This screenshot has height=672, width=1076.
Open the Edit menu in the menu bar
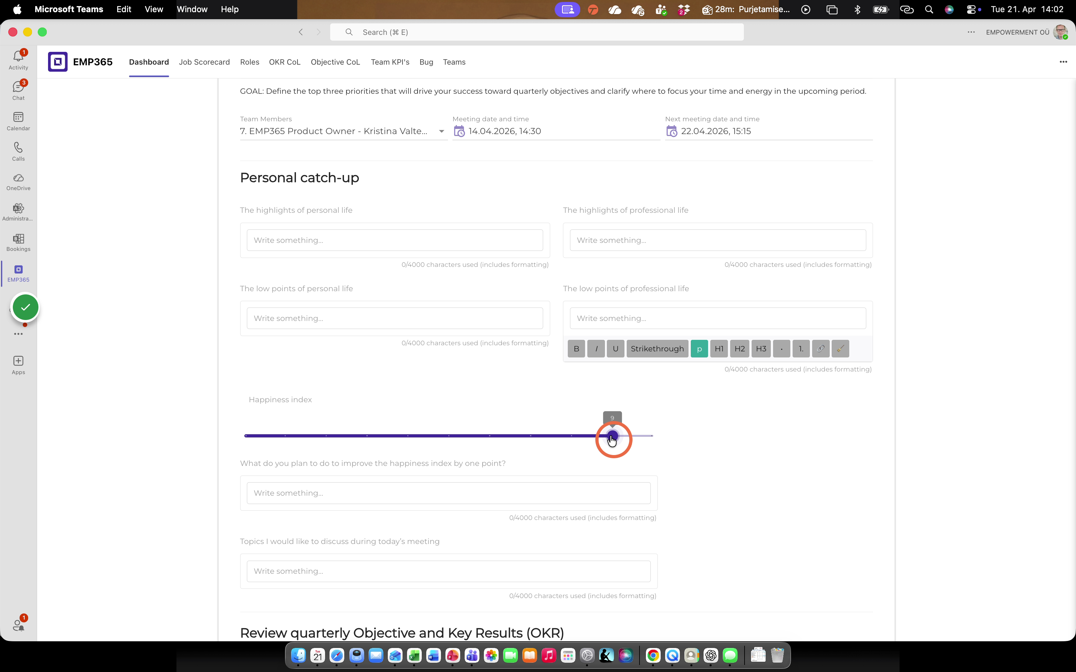point(124,9)
